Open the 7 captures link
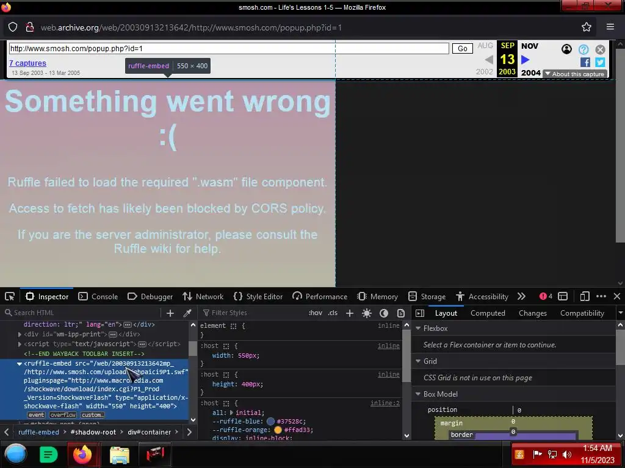Image resolution: width=625 pixels, height=468 pixels. [27, 63]
